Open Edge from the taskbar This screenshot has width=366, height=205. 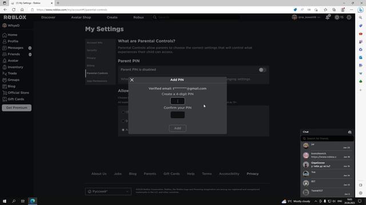point(33,201)
